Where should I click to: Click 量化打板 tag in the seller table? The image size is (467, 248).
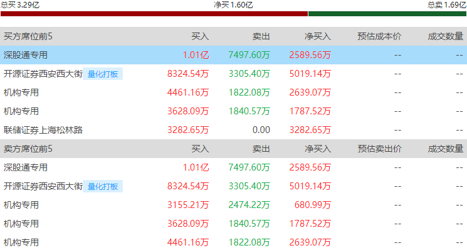103,186
